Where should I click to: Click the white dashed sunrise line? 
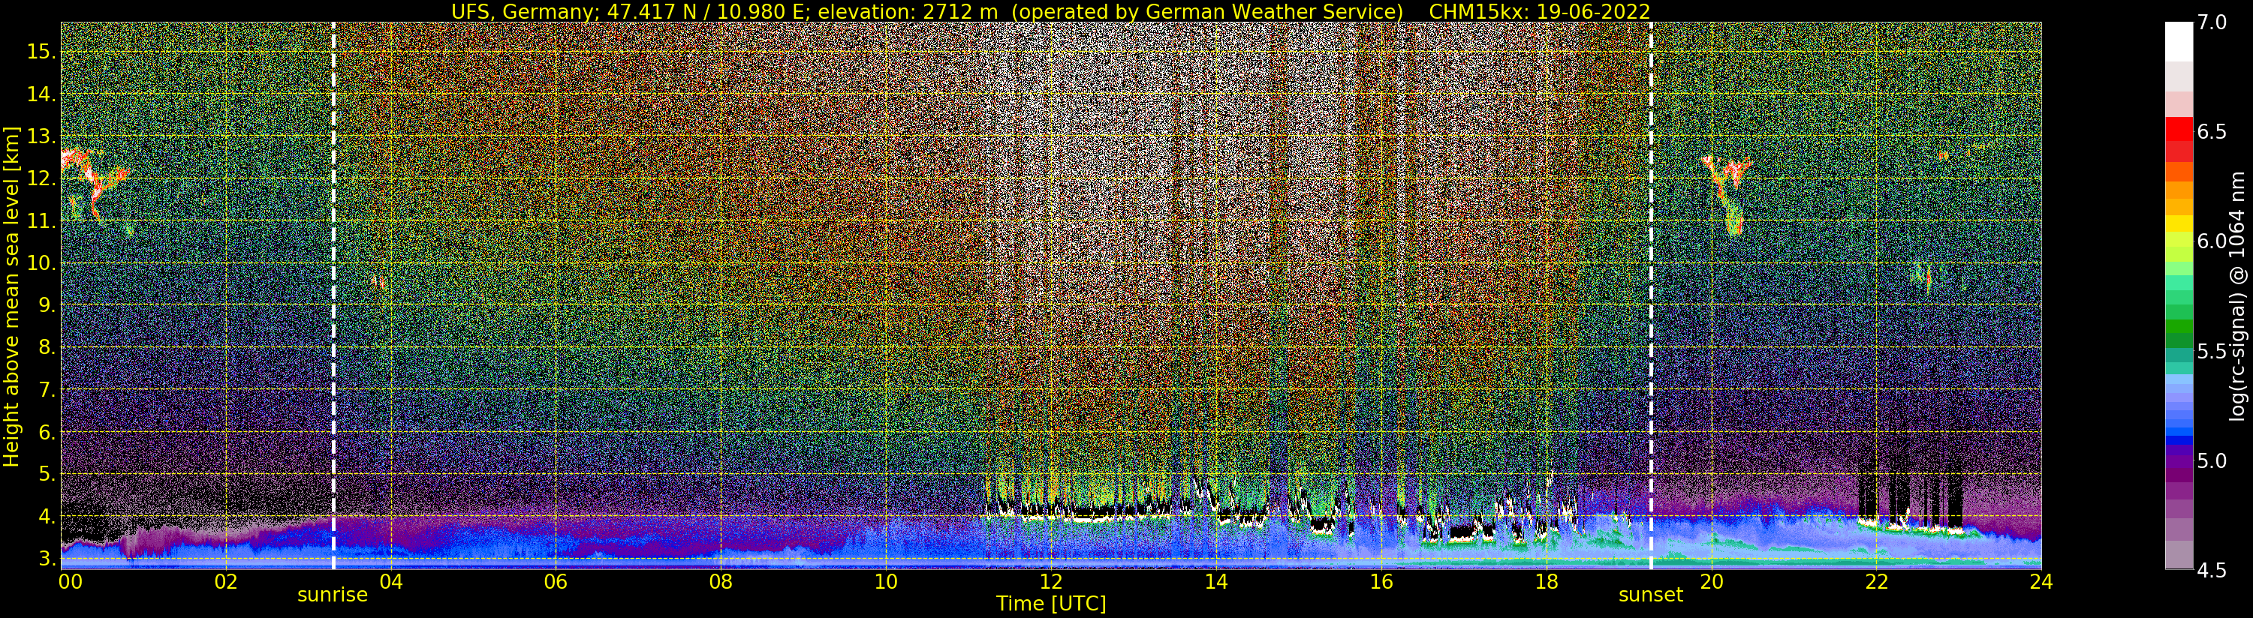[x=333, y=296]
